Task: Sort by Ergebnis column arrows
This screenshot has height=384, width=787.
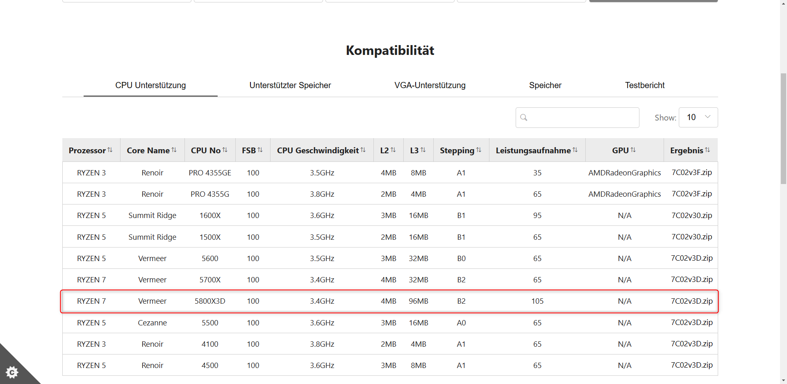Action: 707,150
